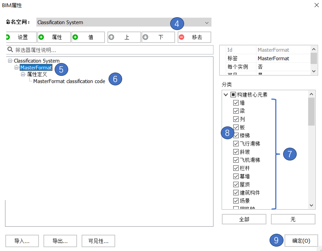Screen dimensions: 322x251
Task: Collapse the Classification System tree node
Action: (x=10, y=61)
